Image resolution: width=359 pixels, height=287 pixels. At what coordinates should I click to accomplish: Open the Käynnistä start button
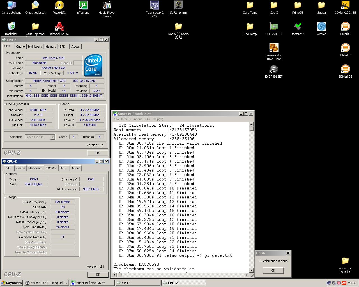pos(11,283)
